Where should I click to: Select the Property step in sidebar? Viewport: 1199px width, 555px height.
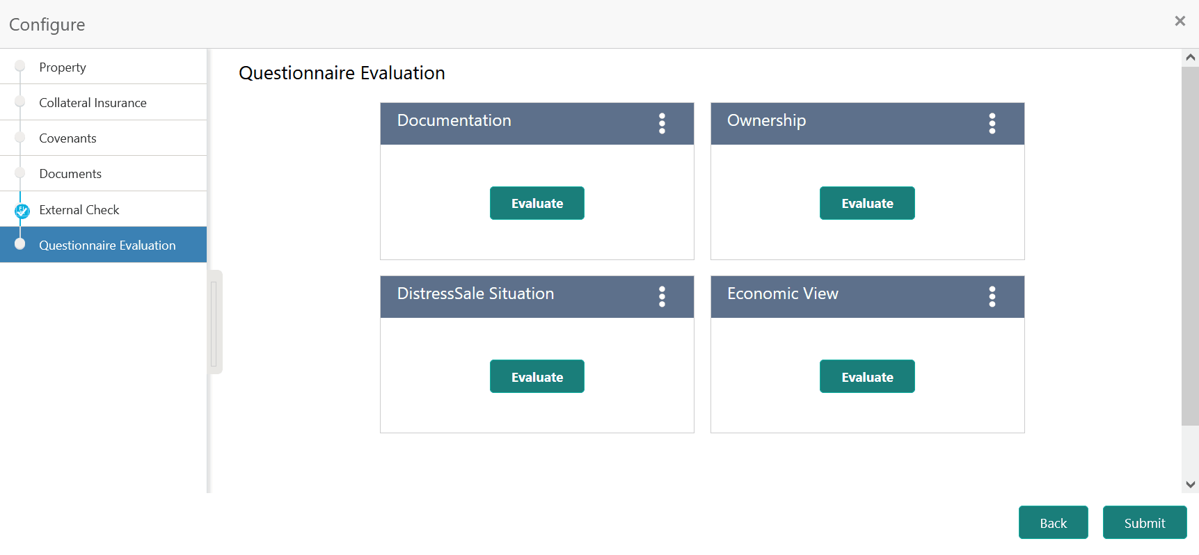(63, 67)
